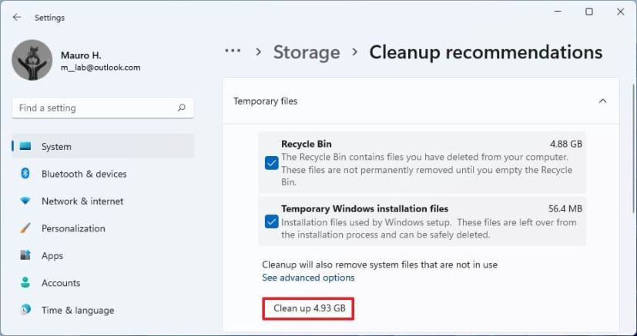Click the Accounts person icon
This screenshot has width=637, height=336.
click(x=25, y=283)
